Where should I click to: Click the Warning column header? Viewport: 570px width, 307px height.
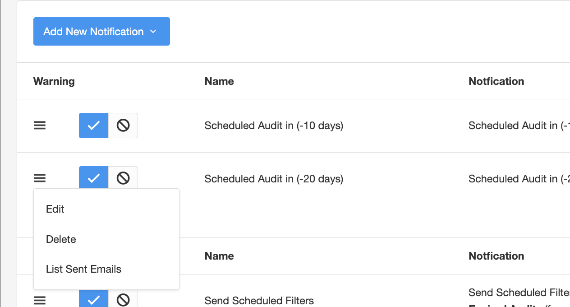tap(54, 81)
